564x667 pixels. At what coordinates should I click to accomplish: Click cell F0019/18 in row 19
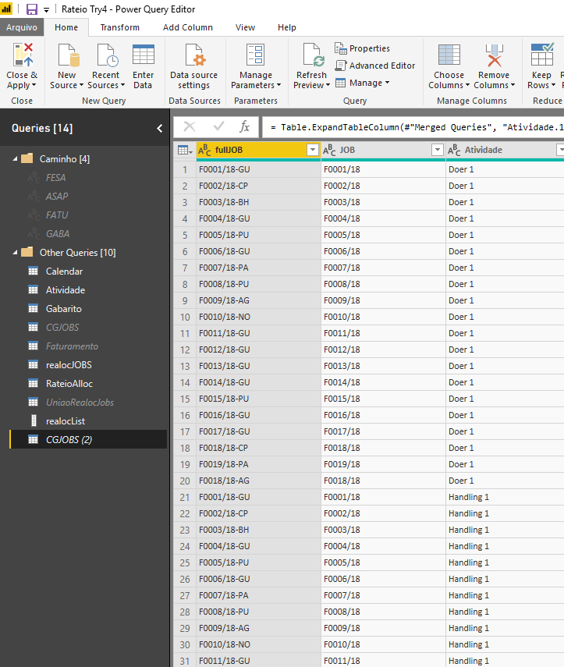[x=383, y=464]
